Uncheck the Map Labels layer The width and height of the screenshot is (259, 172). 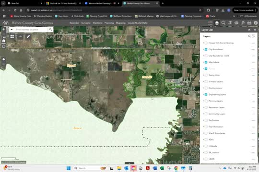point(206,63)
